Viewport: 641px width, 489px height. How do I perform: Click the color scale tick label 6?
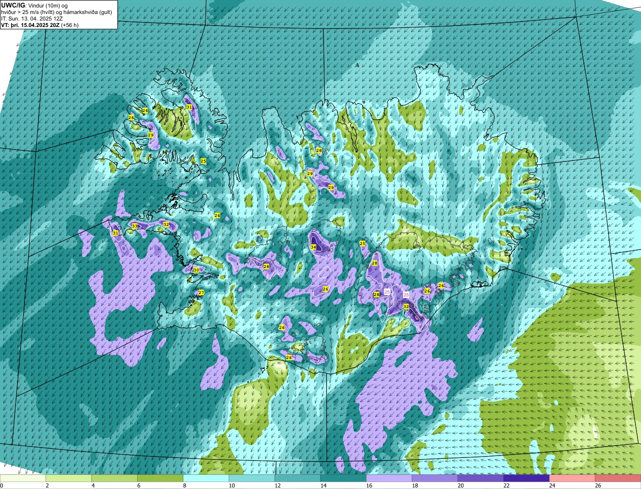138,485
